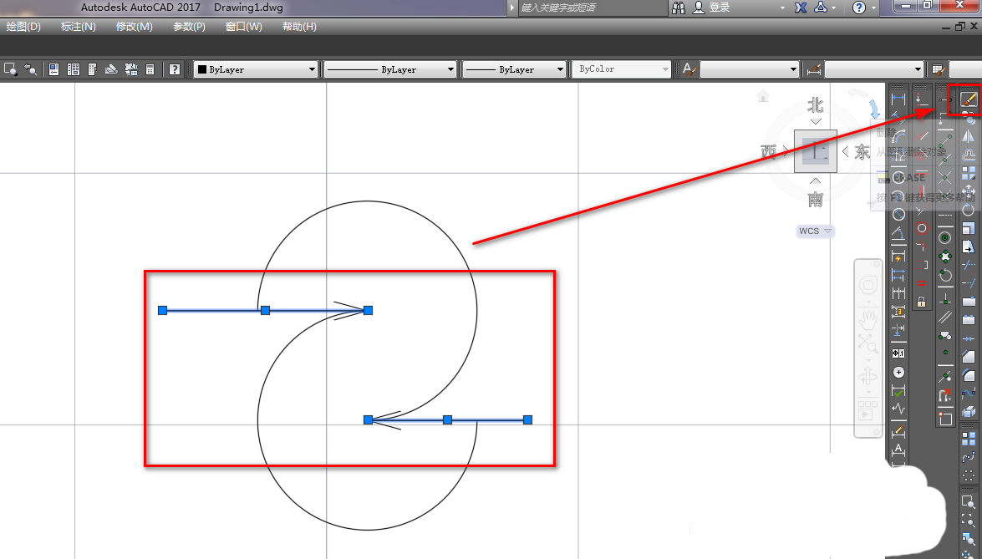The height and width of the screenshot is (559, 982).
Task: Click the InfoCenter search binoculars icon
Action: click(x=679, y=8)
